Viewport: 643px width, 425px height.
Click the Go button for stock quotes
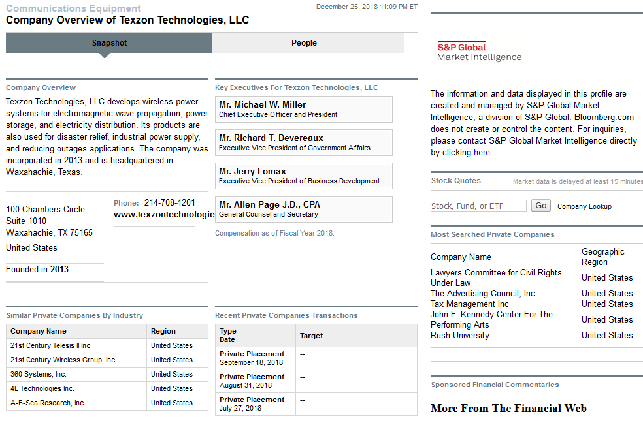tap(540, 205)
